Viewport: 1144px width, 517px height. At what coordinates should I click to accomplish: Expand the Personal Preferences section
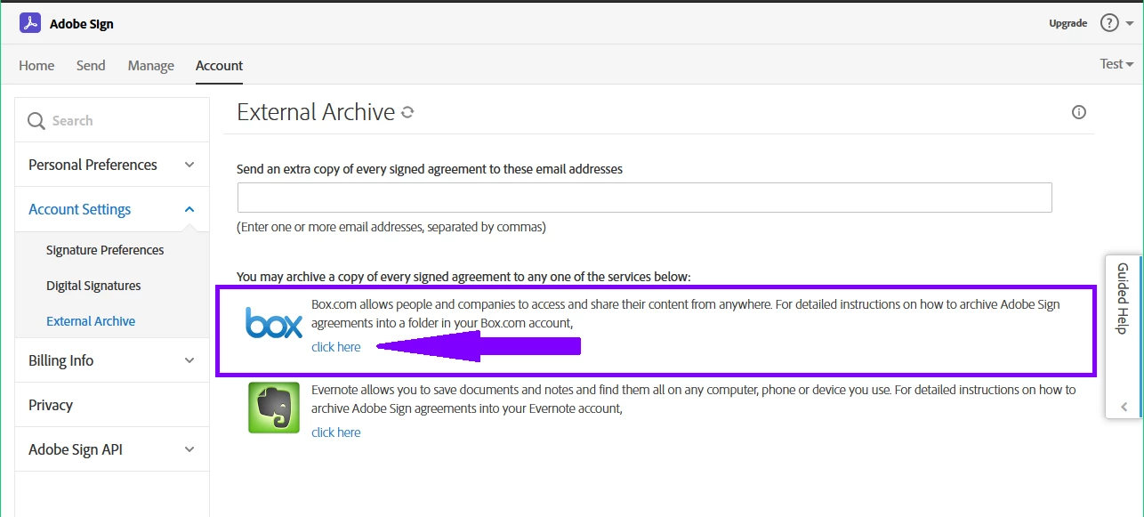pos(112,165)
